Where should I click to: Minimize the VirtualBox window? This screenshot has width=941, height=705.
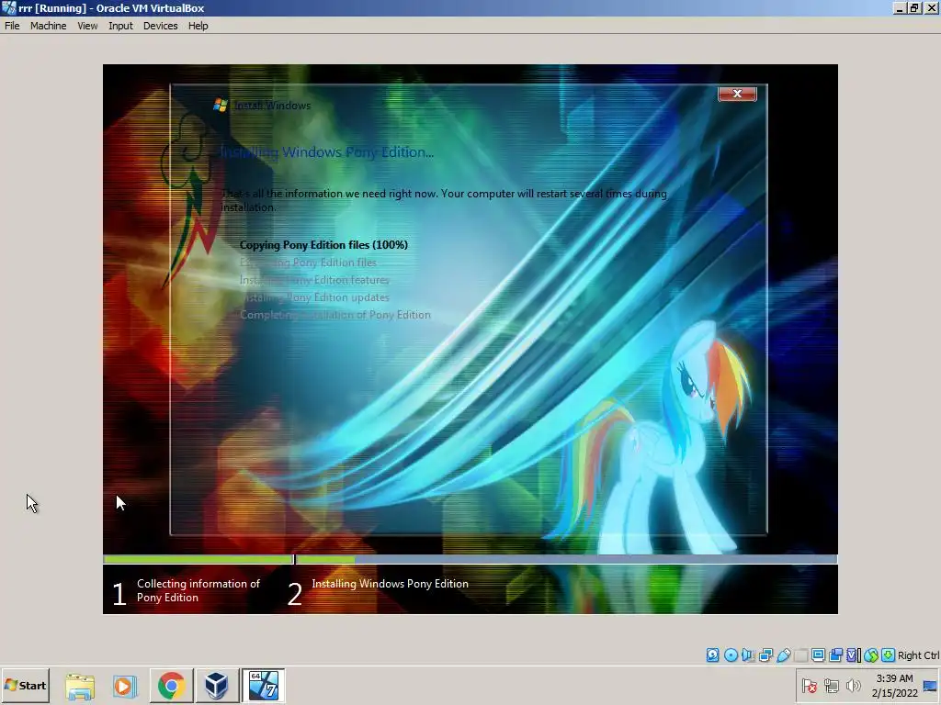click(899, 8)
